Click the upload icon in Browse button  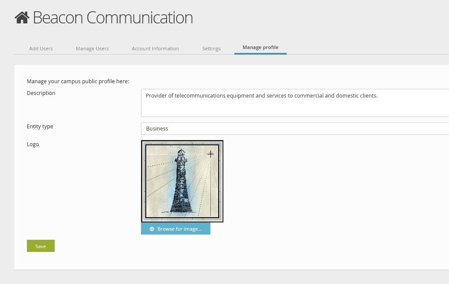pyautogui.click(x=152, y=229)
